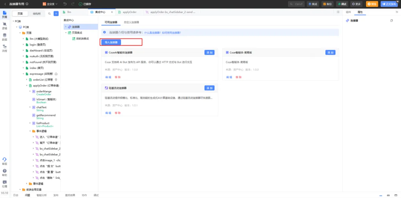Open the 什么是连接器? link
This screenshot has height=198, width=401.
pos(153,33)
